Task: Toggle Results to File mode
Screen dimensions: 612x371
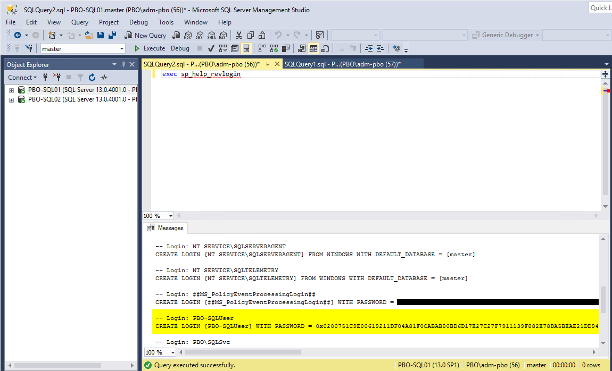Action: [325, 48]
